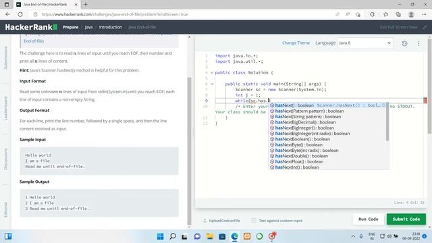
Task: Close the Java End-of-file browser tab
Action: (76, 5)
